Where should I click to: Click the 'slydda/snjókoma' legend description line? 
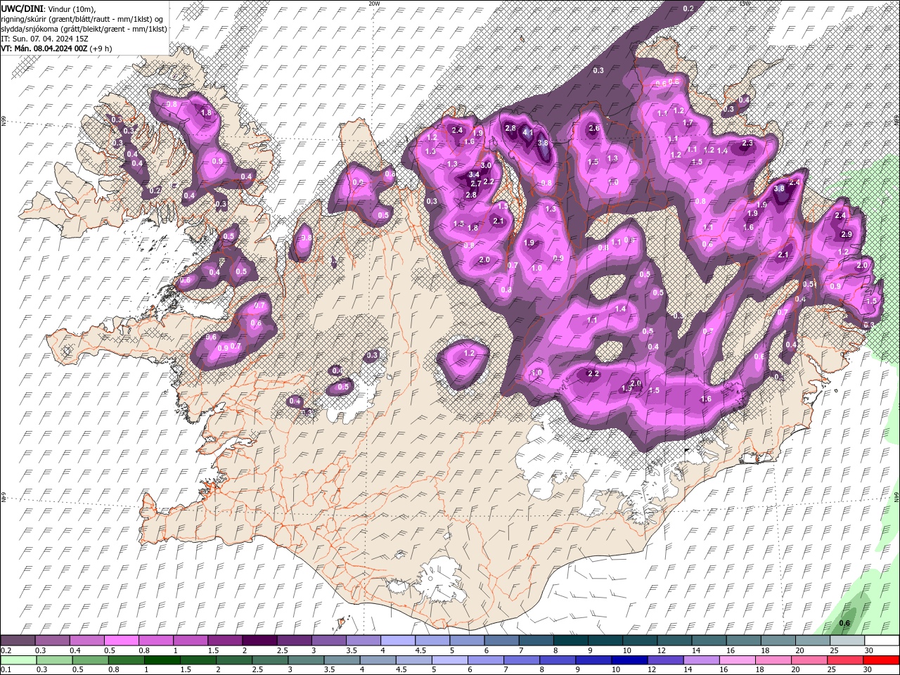[83, 29]
